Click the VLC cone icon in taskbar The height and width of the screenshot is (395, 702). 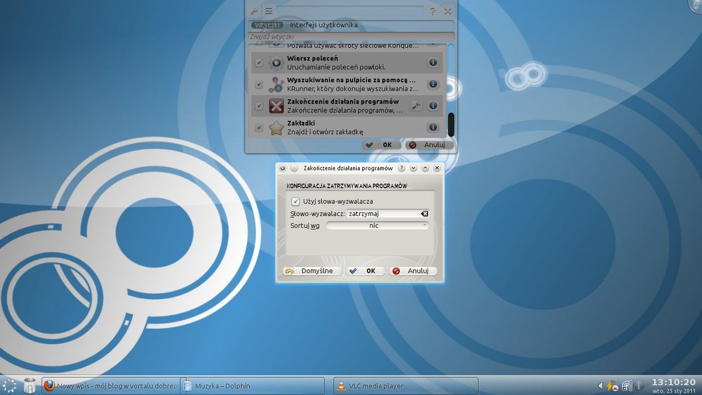pos(341,386)
